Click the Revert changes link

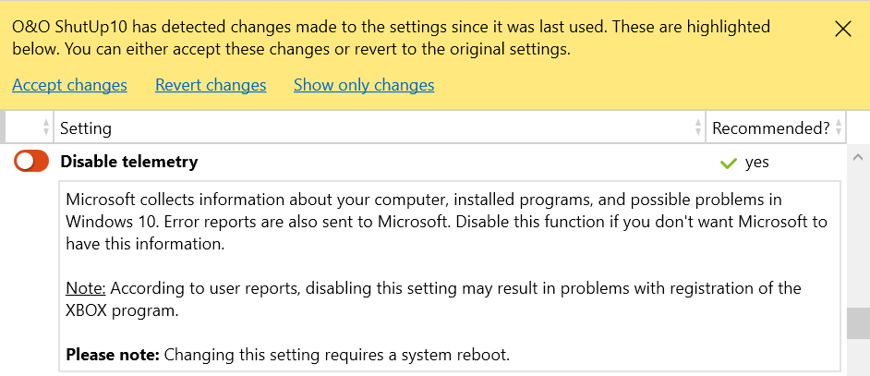pos(211,85)
